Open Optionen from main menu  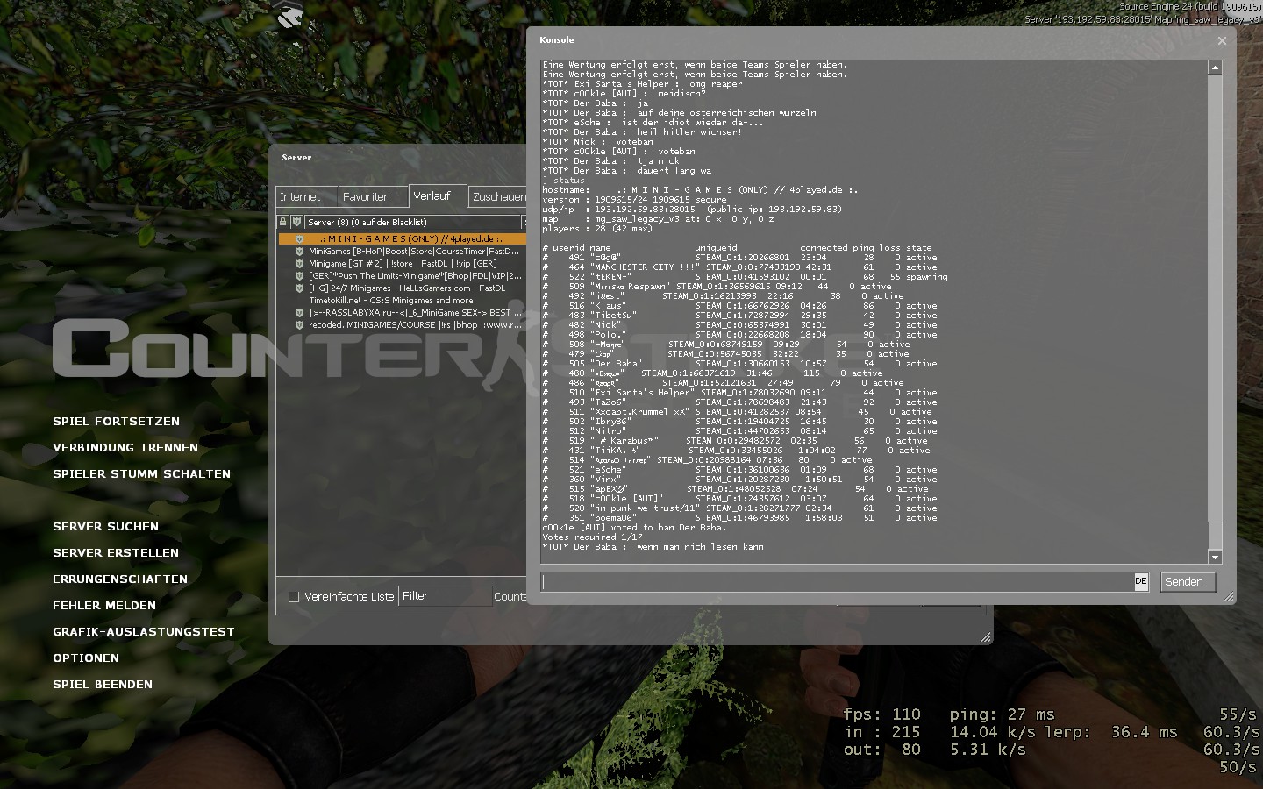click(86, 658)
